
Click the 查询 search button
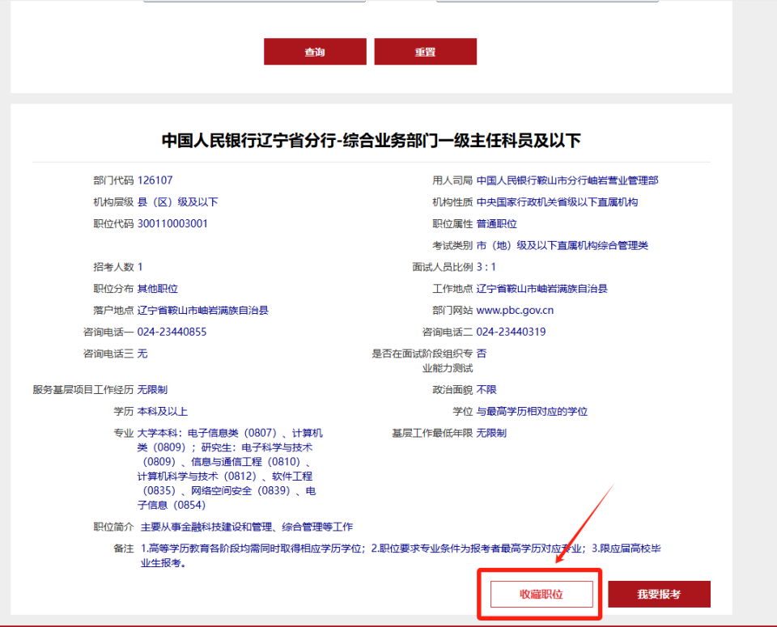tap(314, 51)
